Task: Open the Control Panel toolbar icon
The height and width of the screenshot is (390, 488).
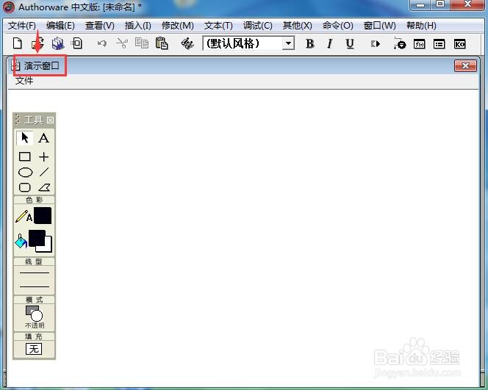Action: 399,43
